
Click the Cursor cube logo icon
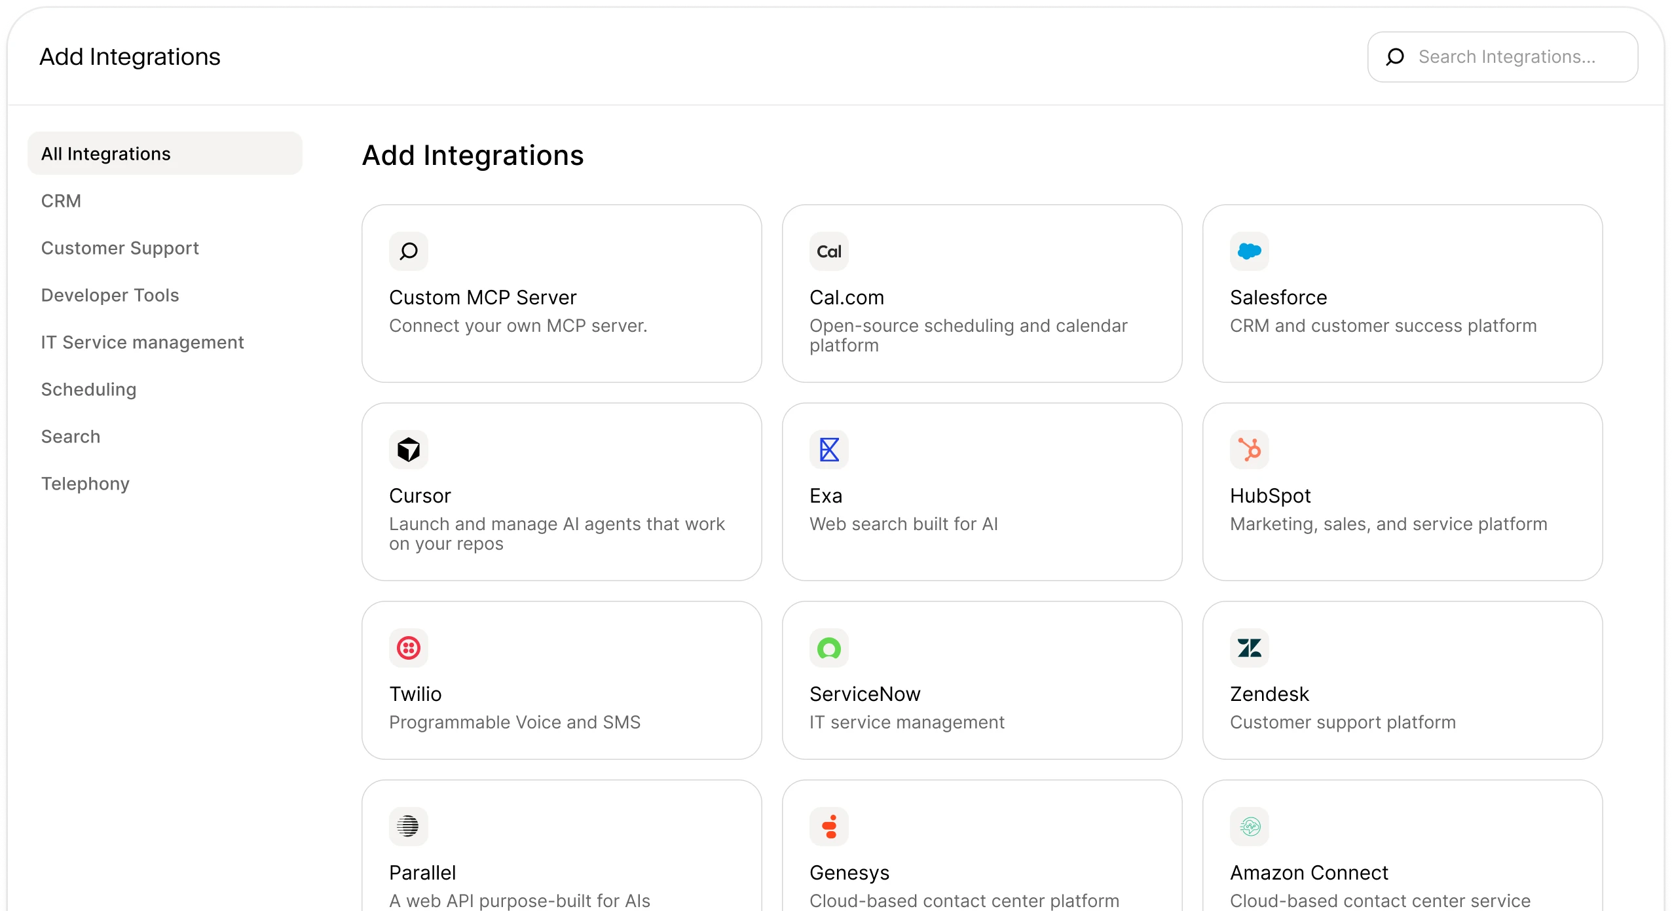coord(409,450)
